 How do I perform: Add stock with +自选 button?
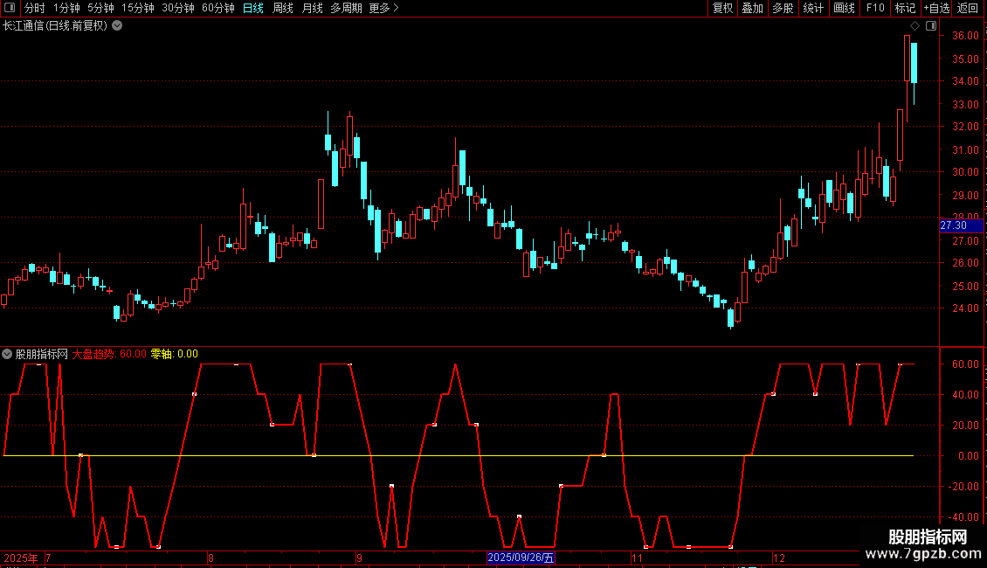tap(936, 8)
